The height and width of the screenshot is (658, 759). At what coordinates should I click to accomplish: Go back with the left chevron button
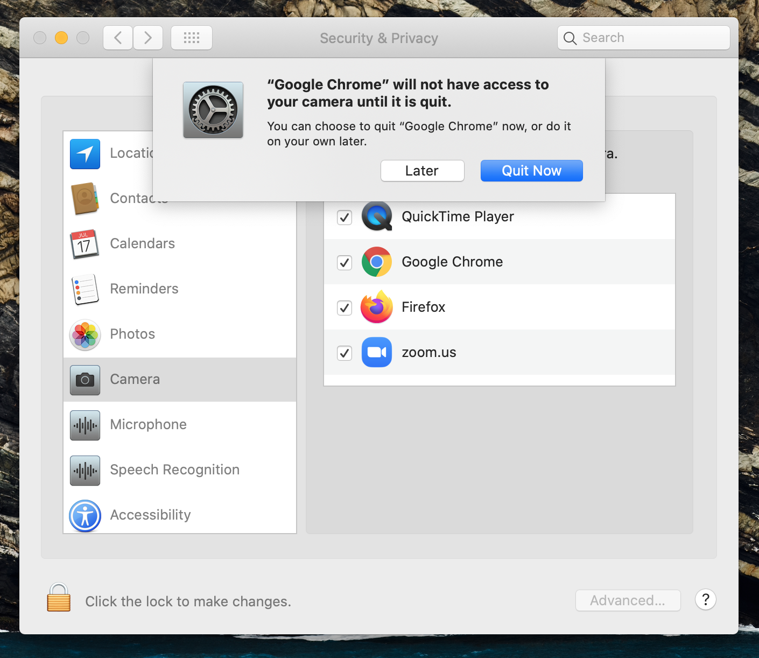pyautogui.click(x=118, y=38)
